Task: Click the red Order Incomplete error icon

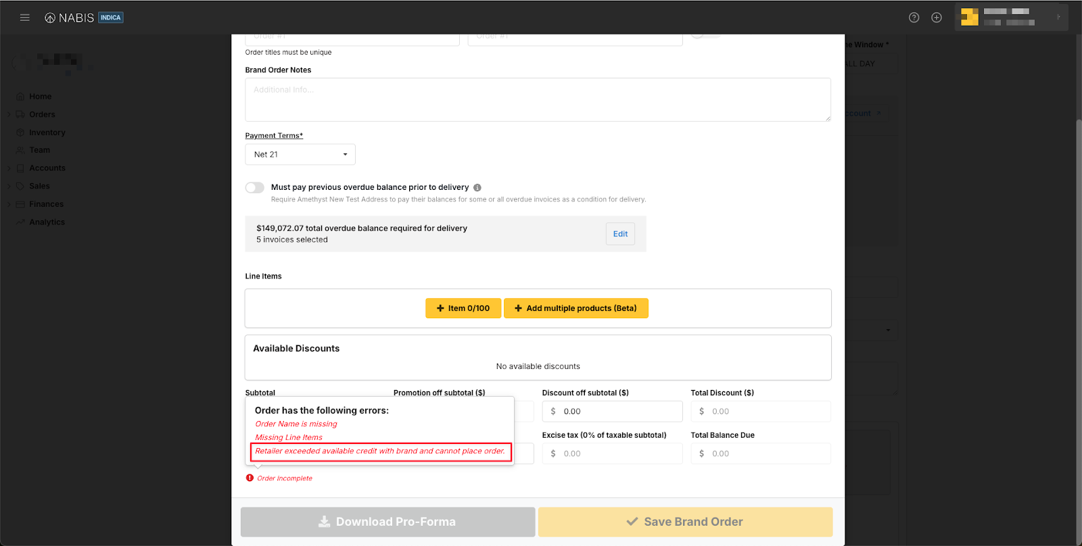Action: click(x=250, y=478)
